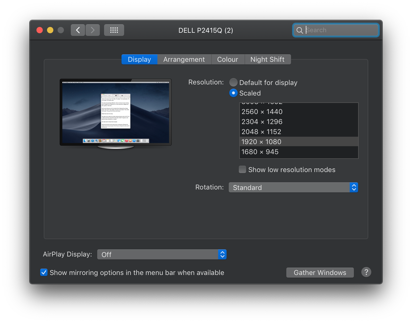Untick Show mirroring options in menu bar
The height and width of the screenshot is (323, 412).
(x=44, y=272)
